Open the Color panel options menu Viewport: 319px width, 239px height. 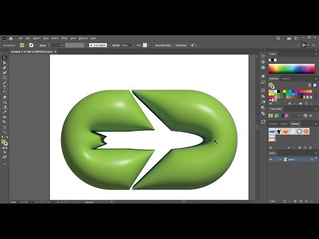click(316, 54)
